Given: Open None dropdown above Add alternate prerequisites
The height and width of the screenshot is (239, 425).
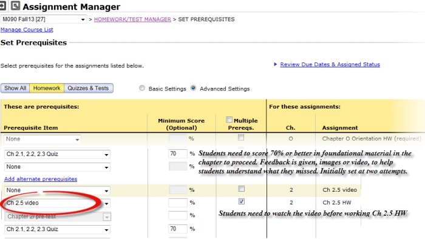Looking at the screenshot, I should click(x=57, y=167).
